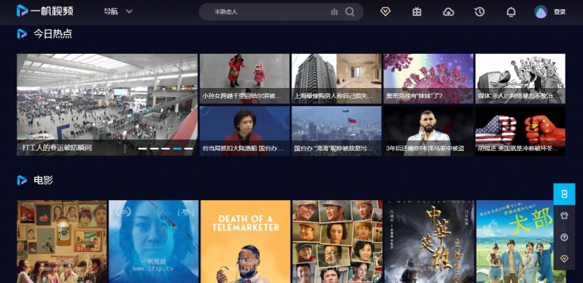Click the 一帆视频 logo in header

(x=45, y=11)
